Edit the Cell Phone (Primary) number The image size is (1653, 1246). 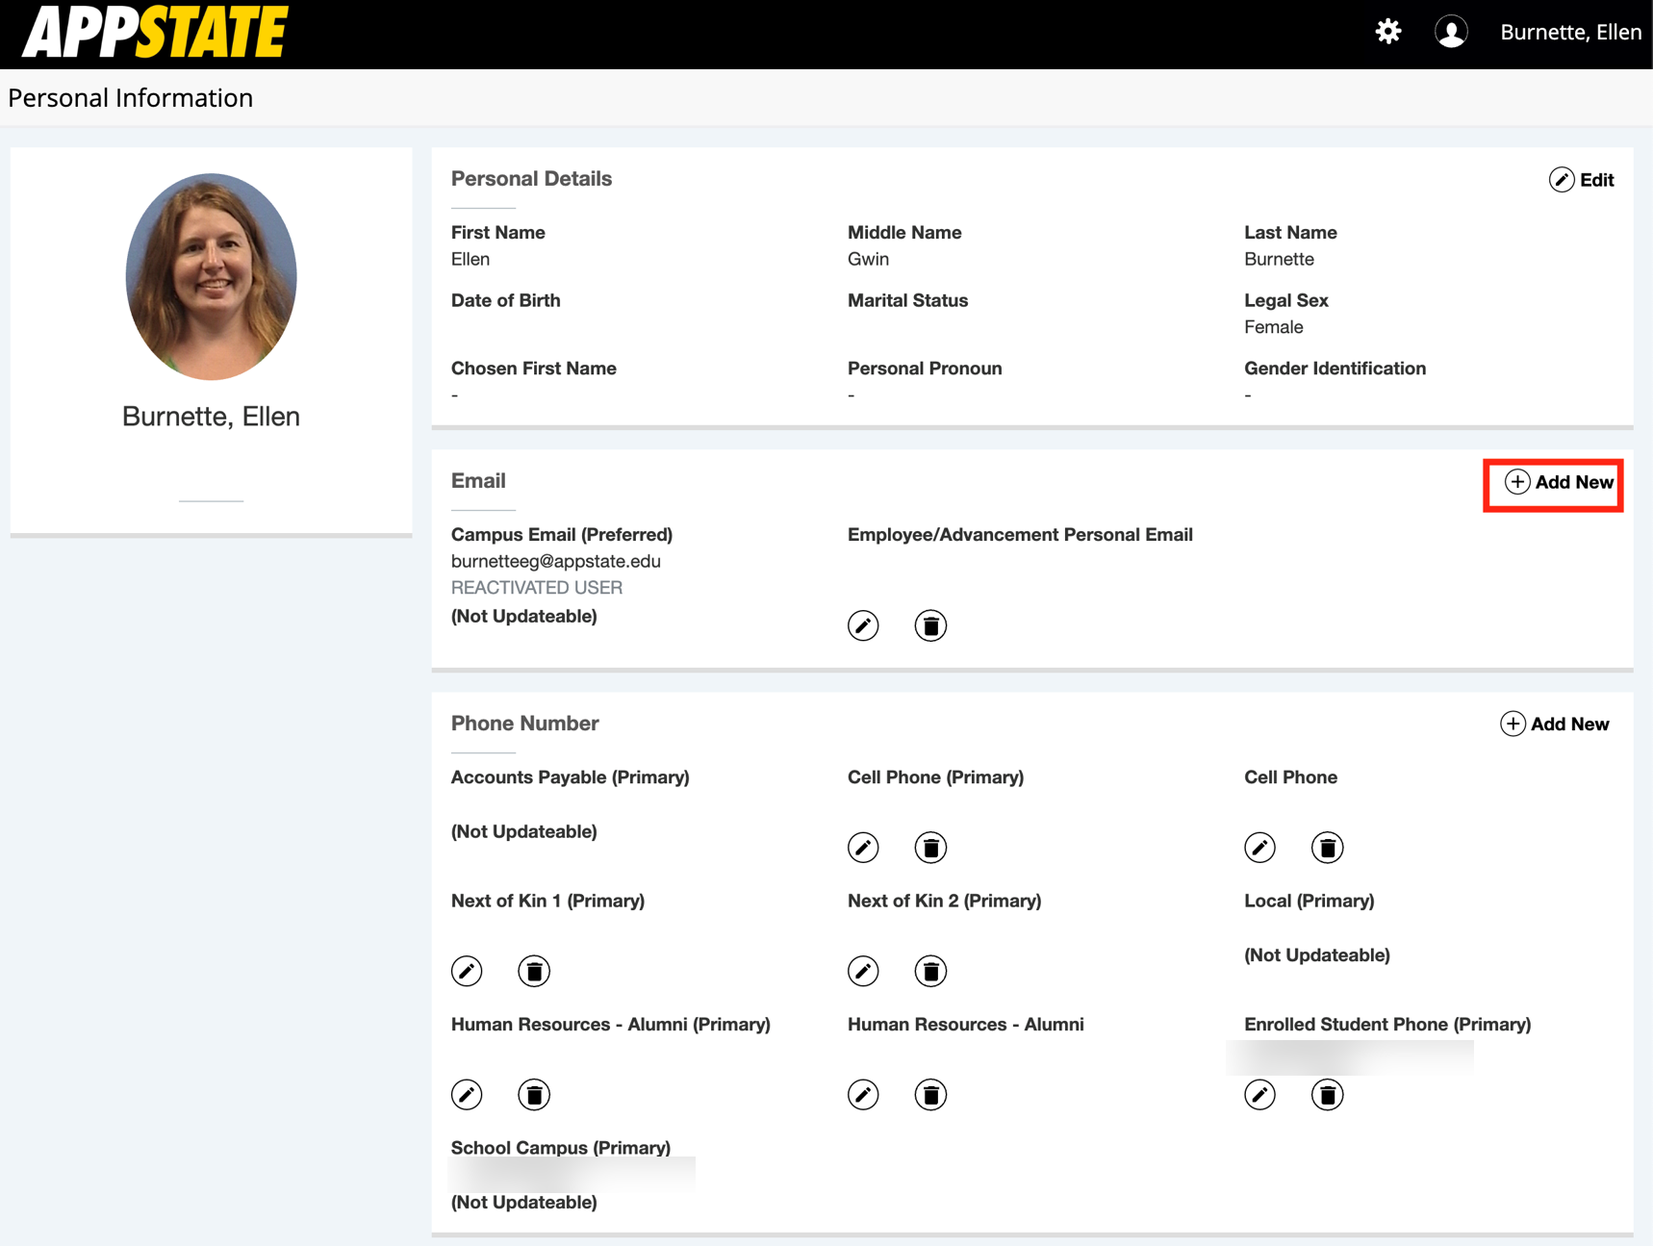[863, 848]
